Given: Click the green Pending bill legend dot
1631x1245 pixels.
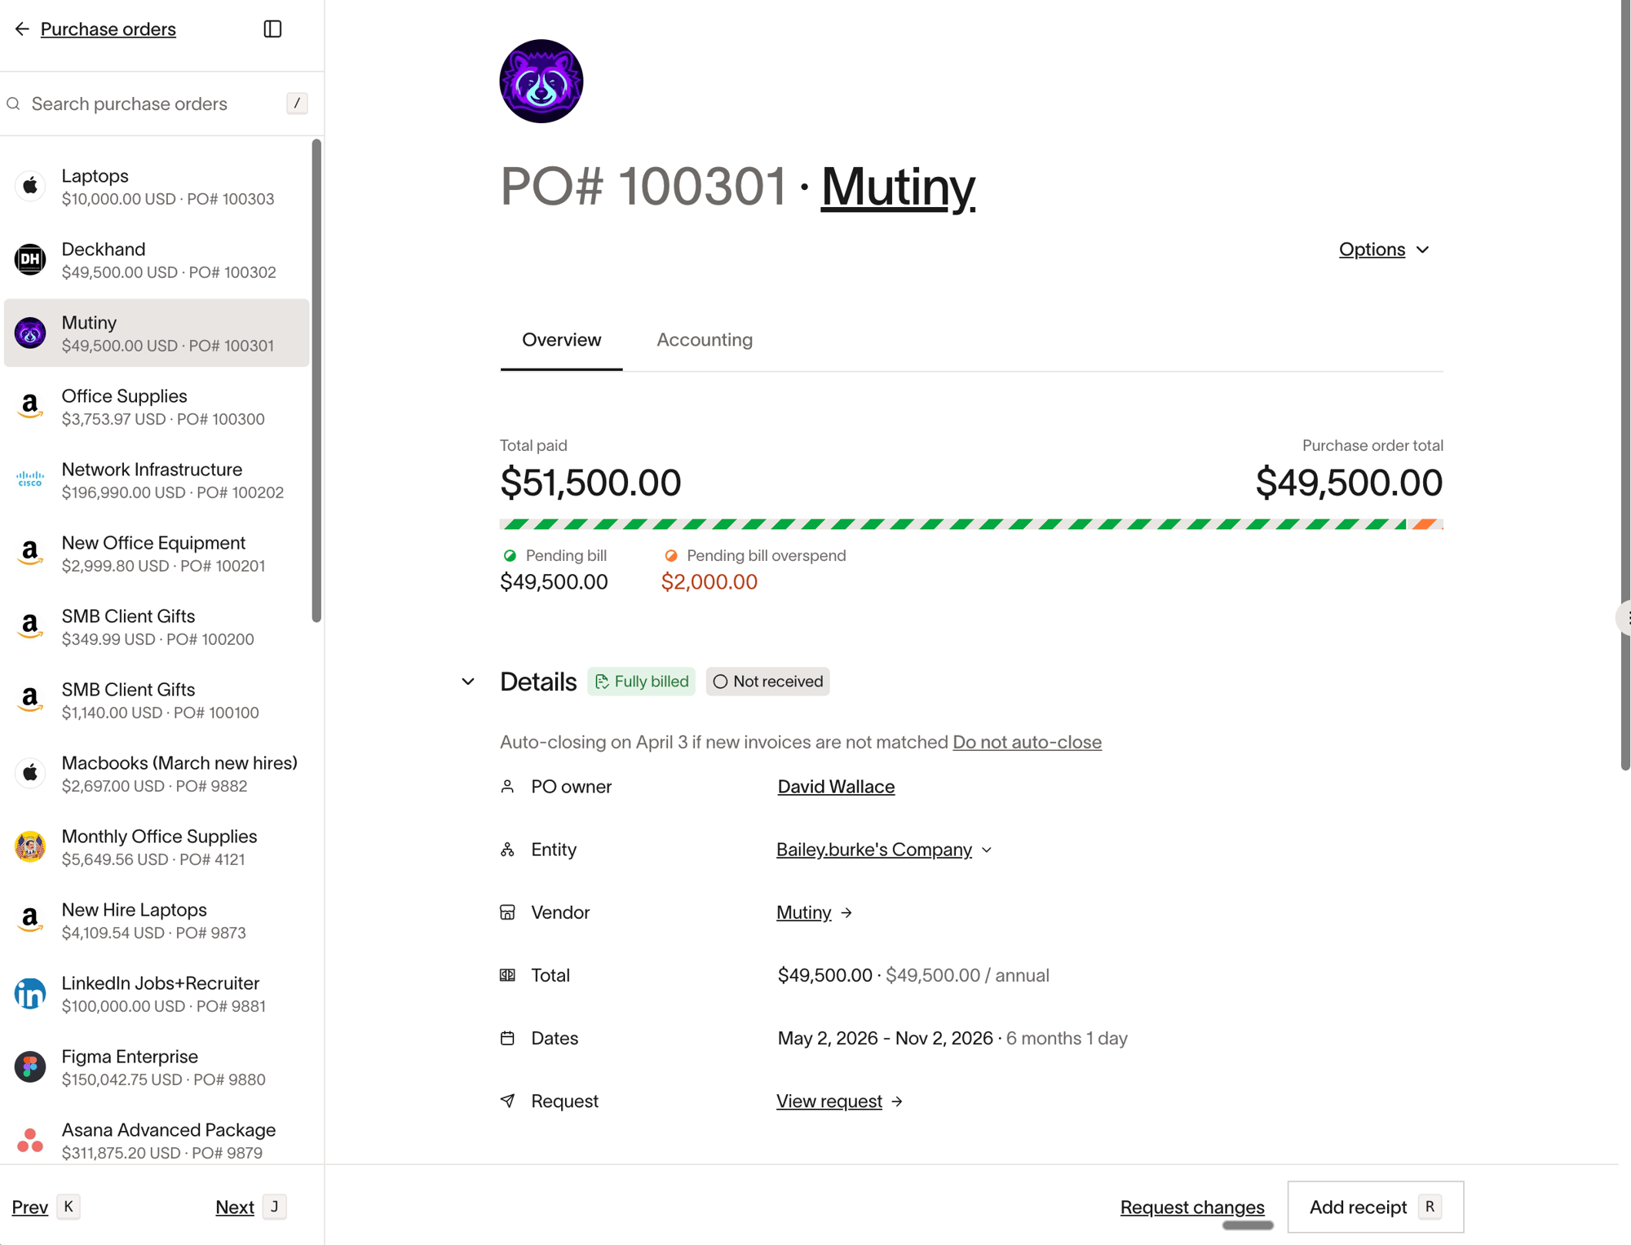Looking at the screenshot, I should 510,556.
